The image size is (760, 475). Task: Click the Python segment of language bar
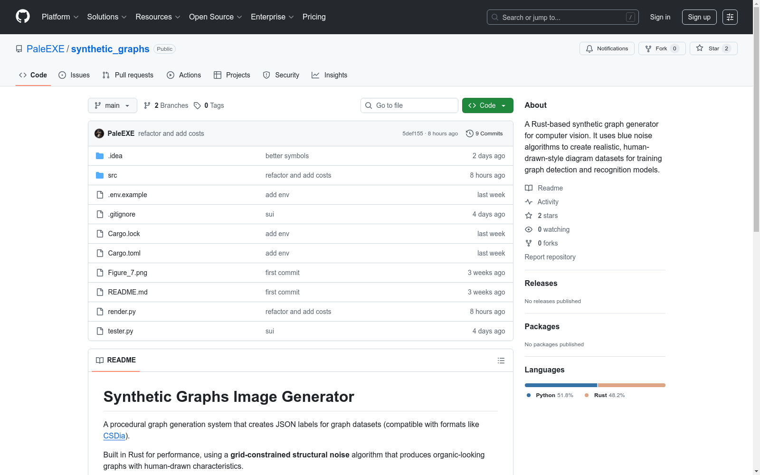(x=561, y=385)
